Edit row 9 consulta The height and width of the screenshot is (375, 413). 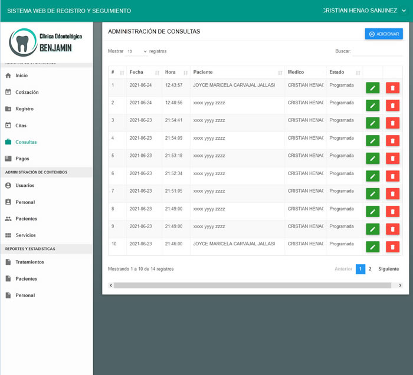pyautogui.click(x=372, y=229)
